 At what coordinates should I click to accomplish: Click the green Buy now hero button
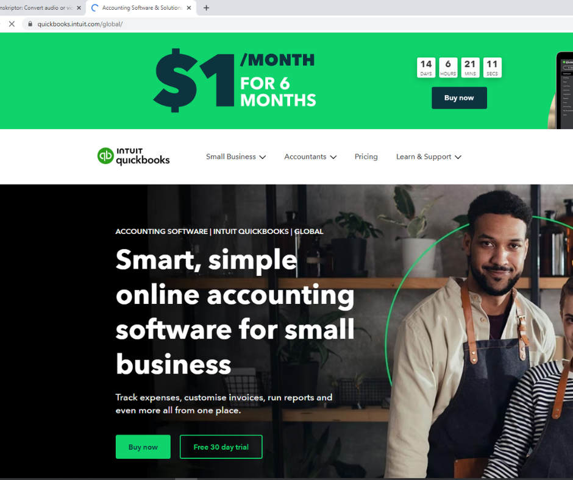coord(143,446)
